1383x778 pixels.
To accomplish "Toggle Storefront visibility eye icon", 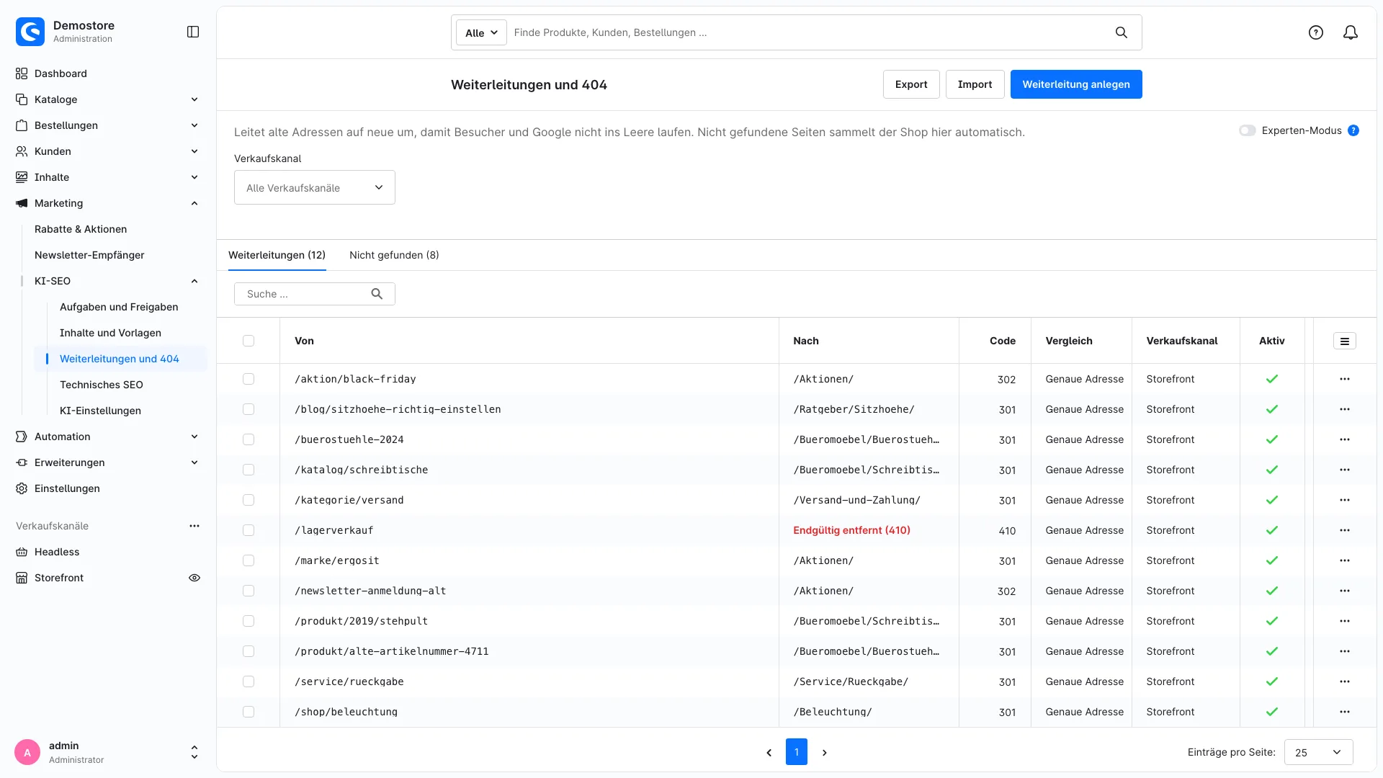I will coord(194,578).
